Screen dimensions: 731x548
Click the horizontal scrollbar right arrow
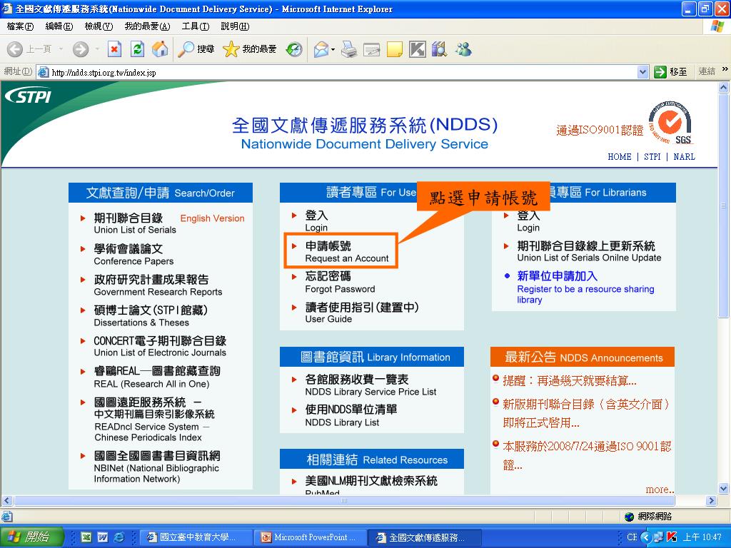coord(711,500)
